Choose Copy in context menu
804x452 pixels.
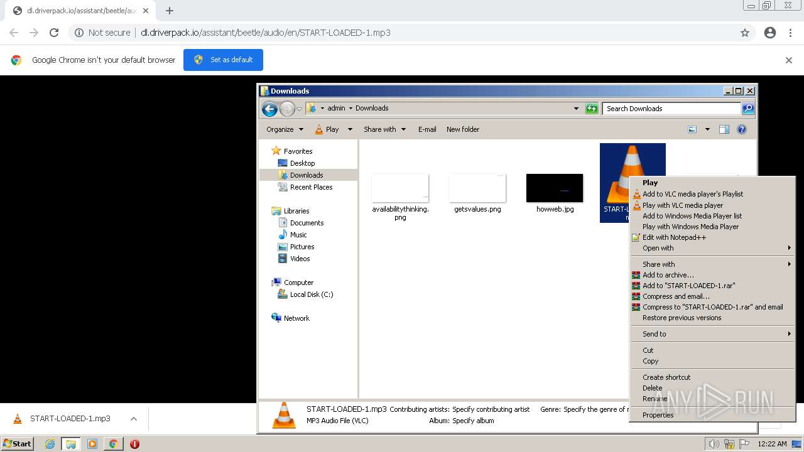[x=651, y=361]
